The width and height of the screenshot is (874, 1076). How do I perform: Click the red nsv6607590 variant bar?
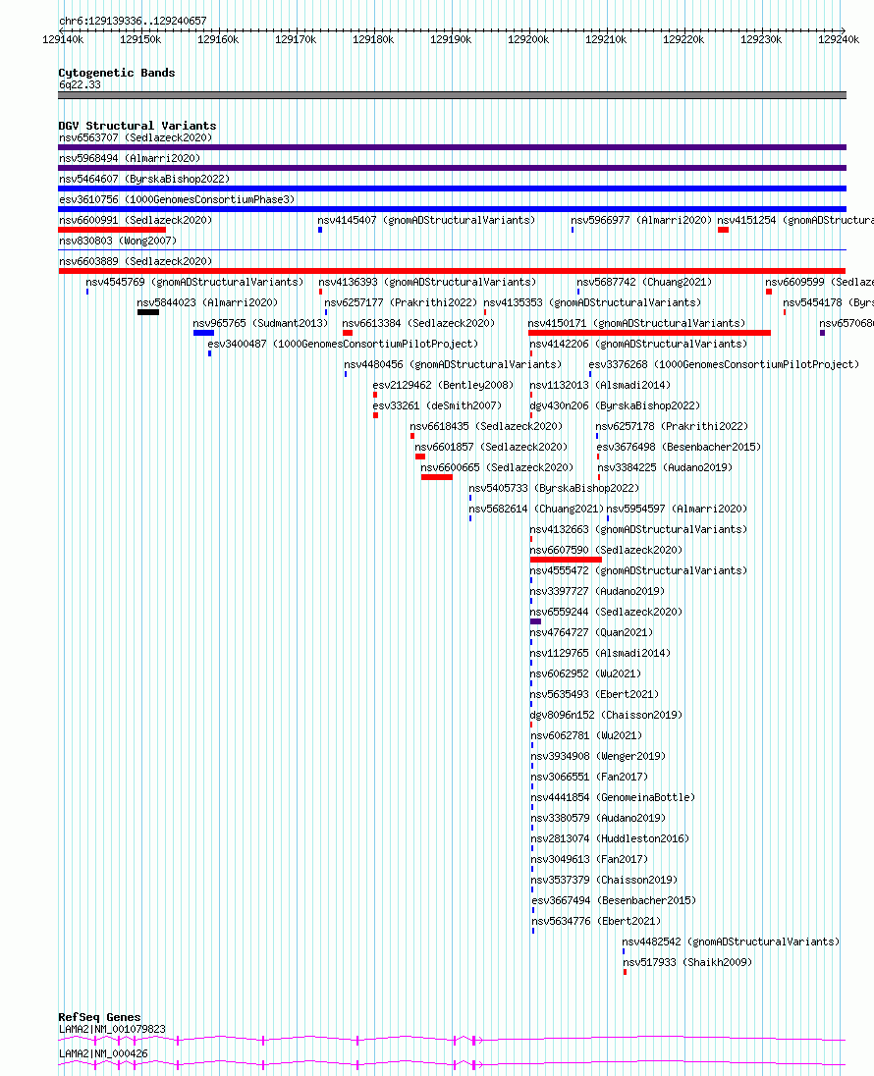566,560
